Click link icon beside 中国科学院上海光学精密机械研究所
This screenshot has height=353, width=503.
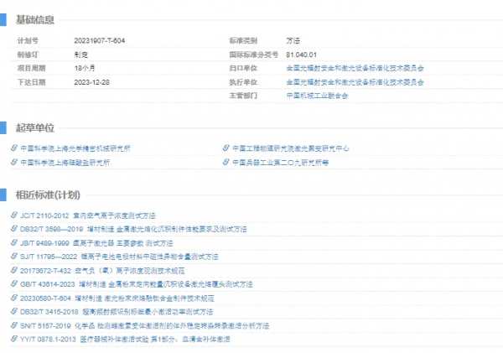pyautogui.click(x=14, y=148)
